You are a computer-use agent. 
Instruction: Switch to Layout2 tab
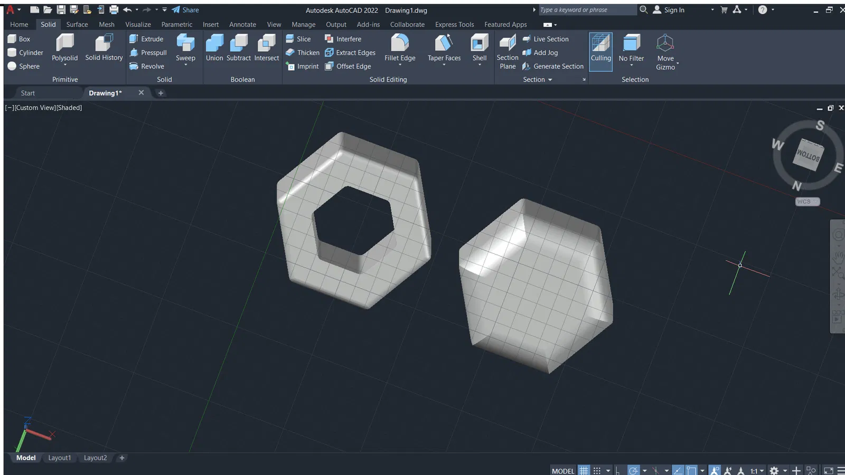pos(95,458)
